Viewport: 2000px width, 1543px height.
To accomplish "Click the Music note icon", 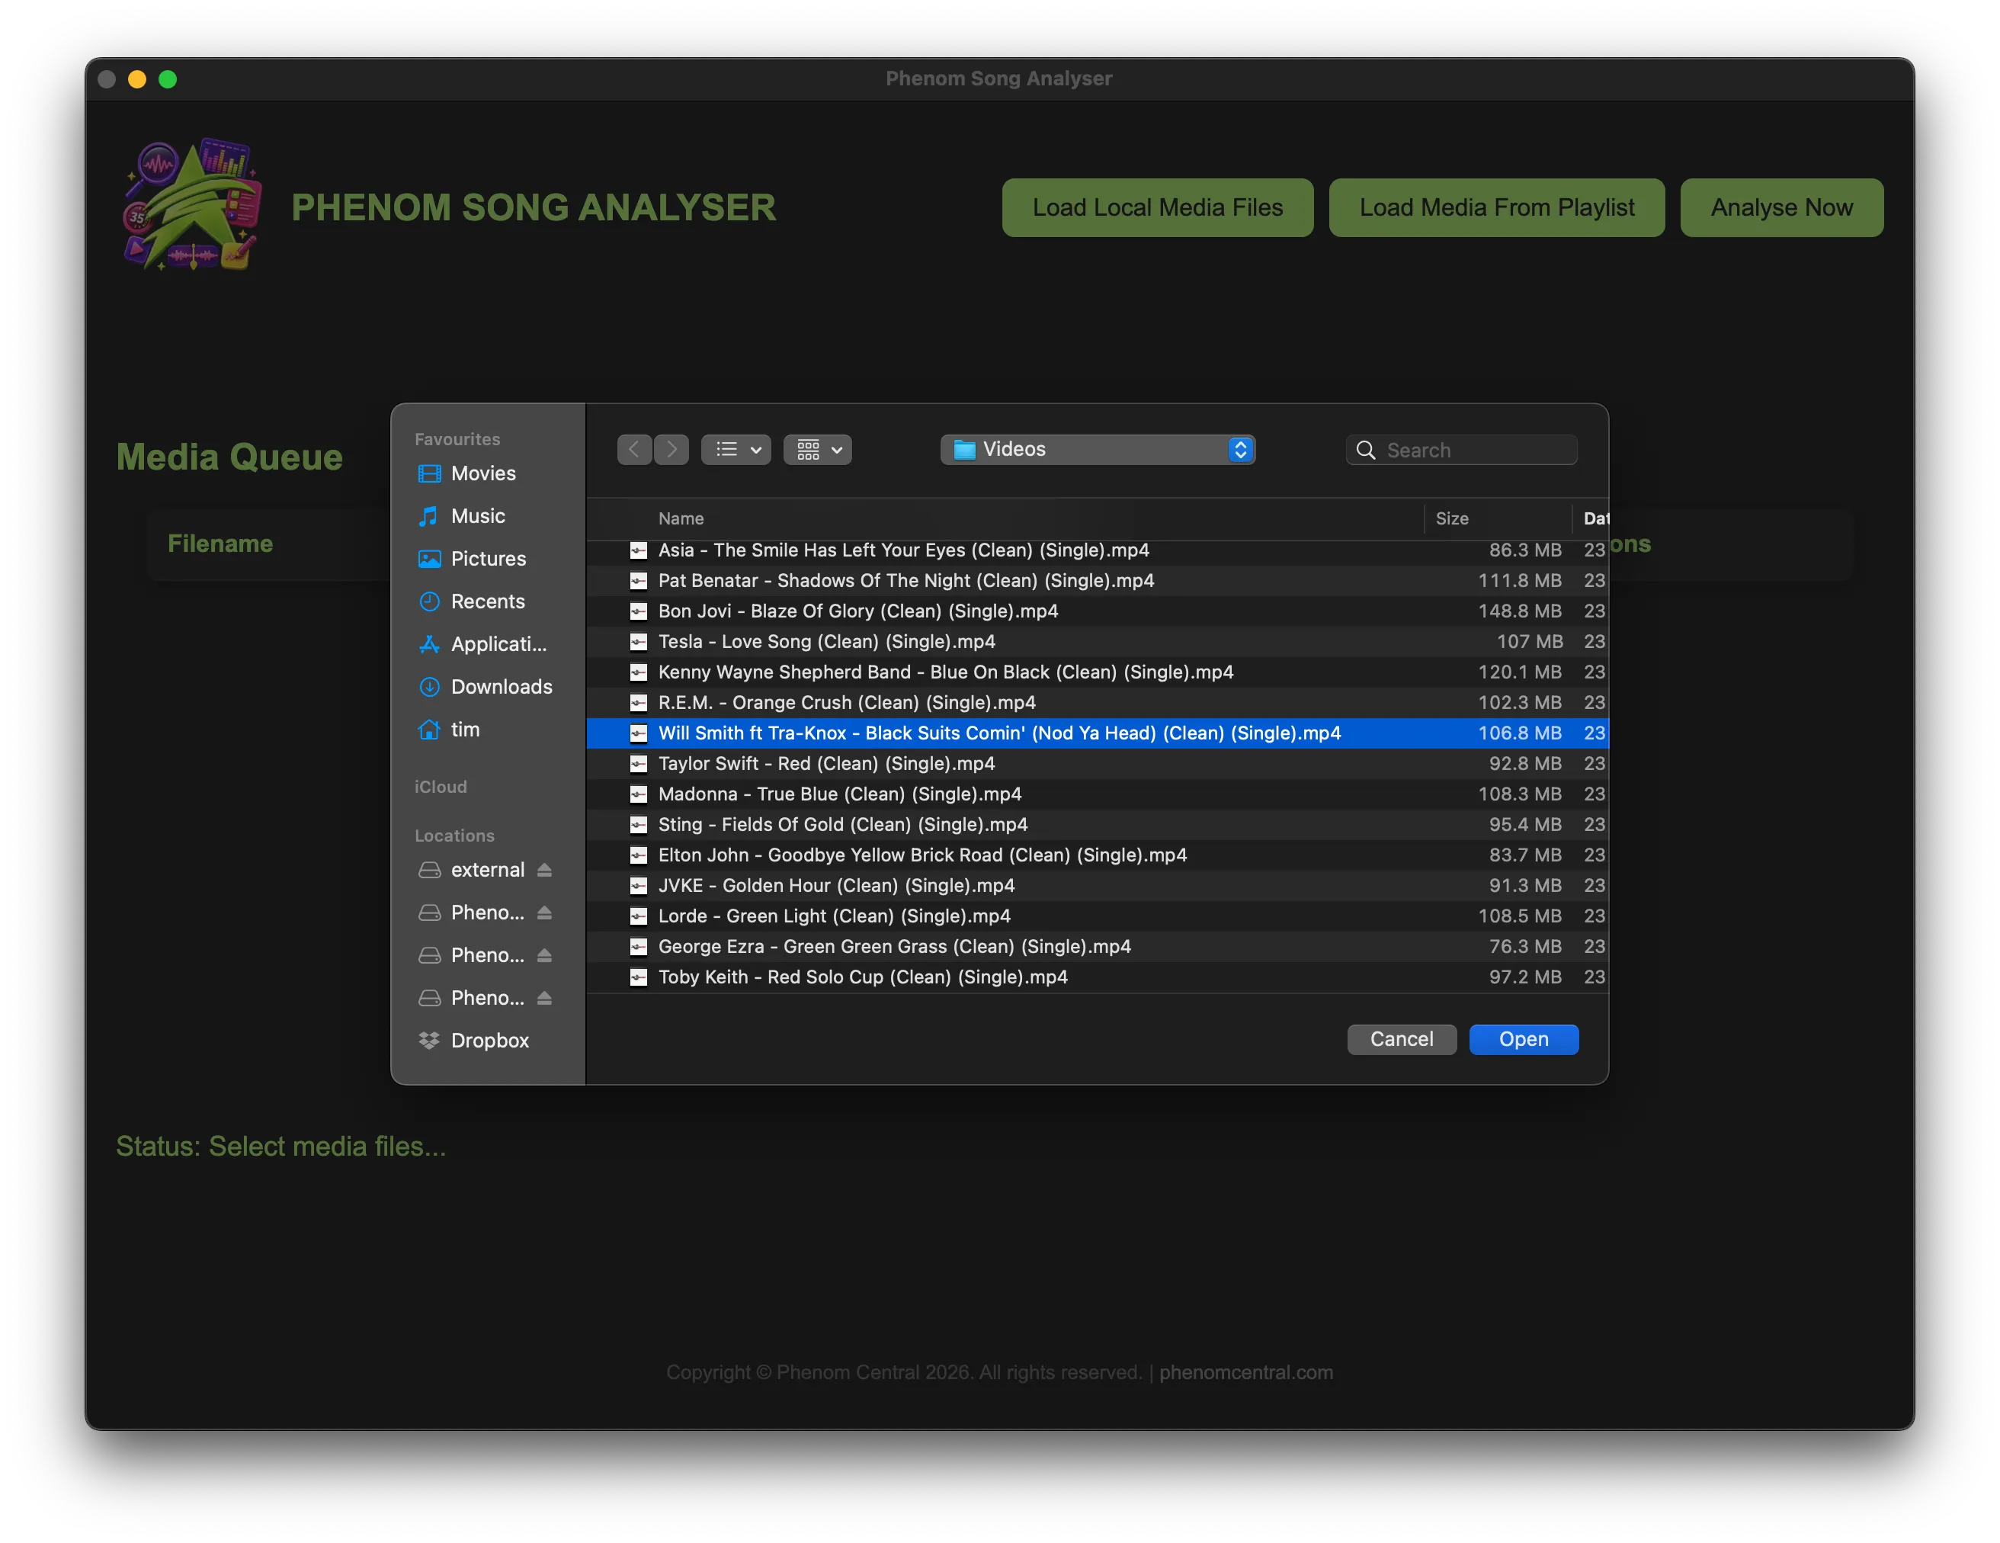I will [428, 515].
